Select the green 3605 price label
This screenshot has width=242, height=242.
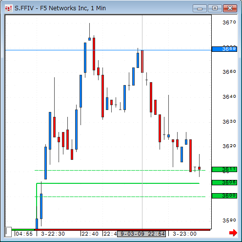224,182
